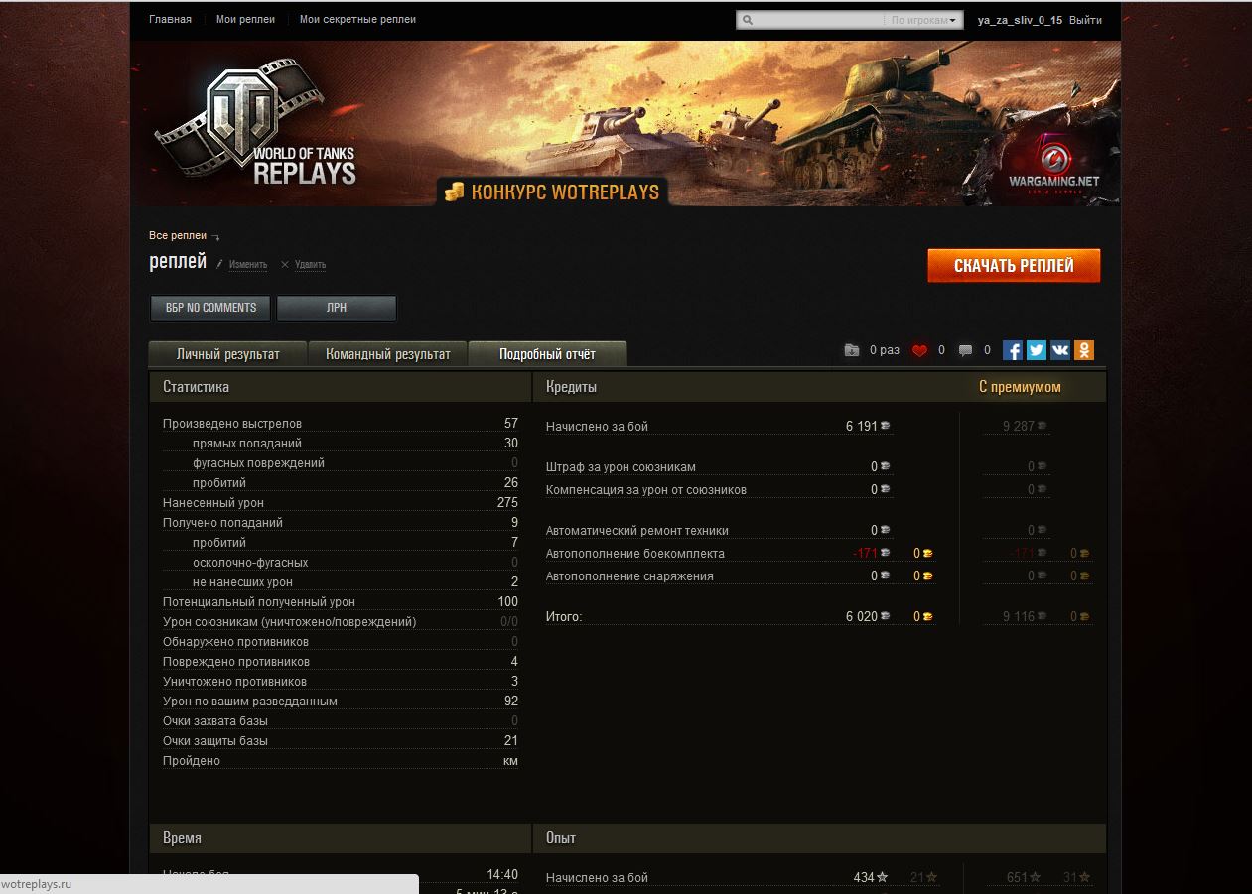Click Произведено выстрелов row
Image resolution: width=1252 pixels, height=894 pixels.
point(341,424)
